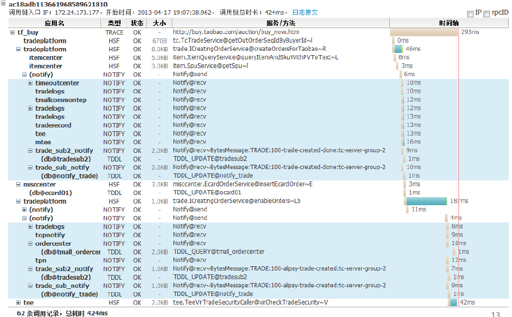Expand the tee HSF node

click(18, 302)
